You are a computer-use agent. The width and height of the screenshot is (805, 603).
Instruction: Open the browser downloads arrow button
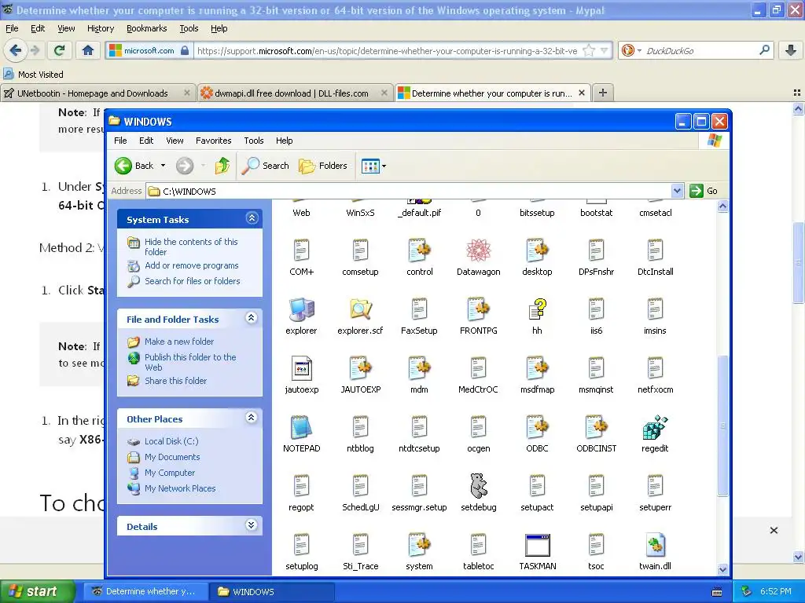pyautogui.click(x=791, y=50)
